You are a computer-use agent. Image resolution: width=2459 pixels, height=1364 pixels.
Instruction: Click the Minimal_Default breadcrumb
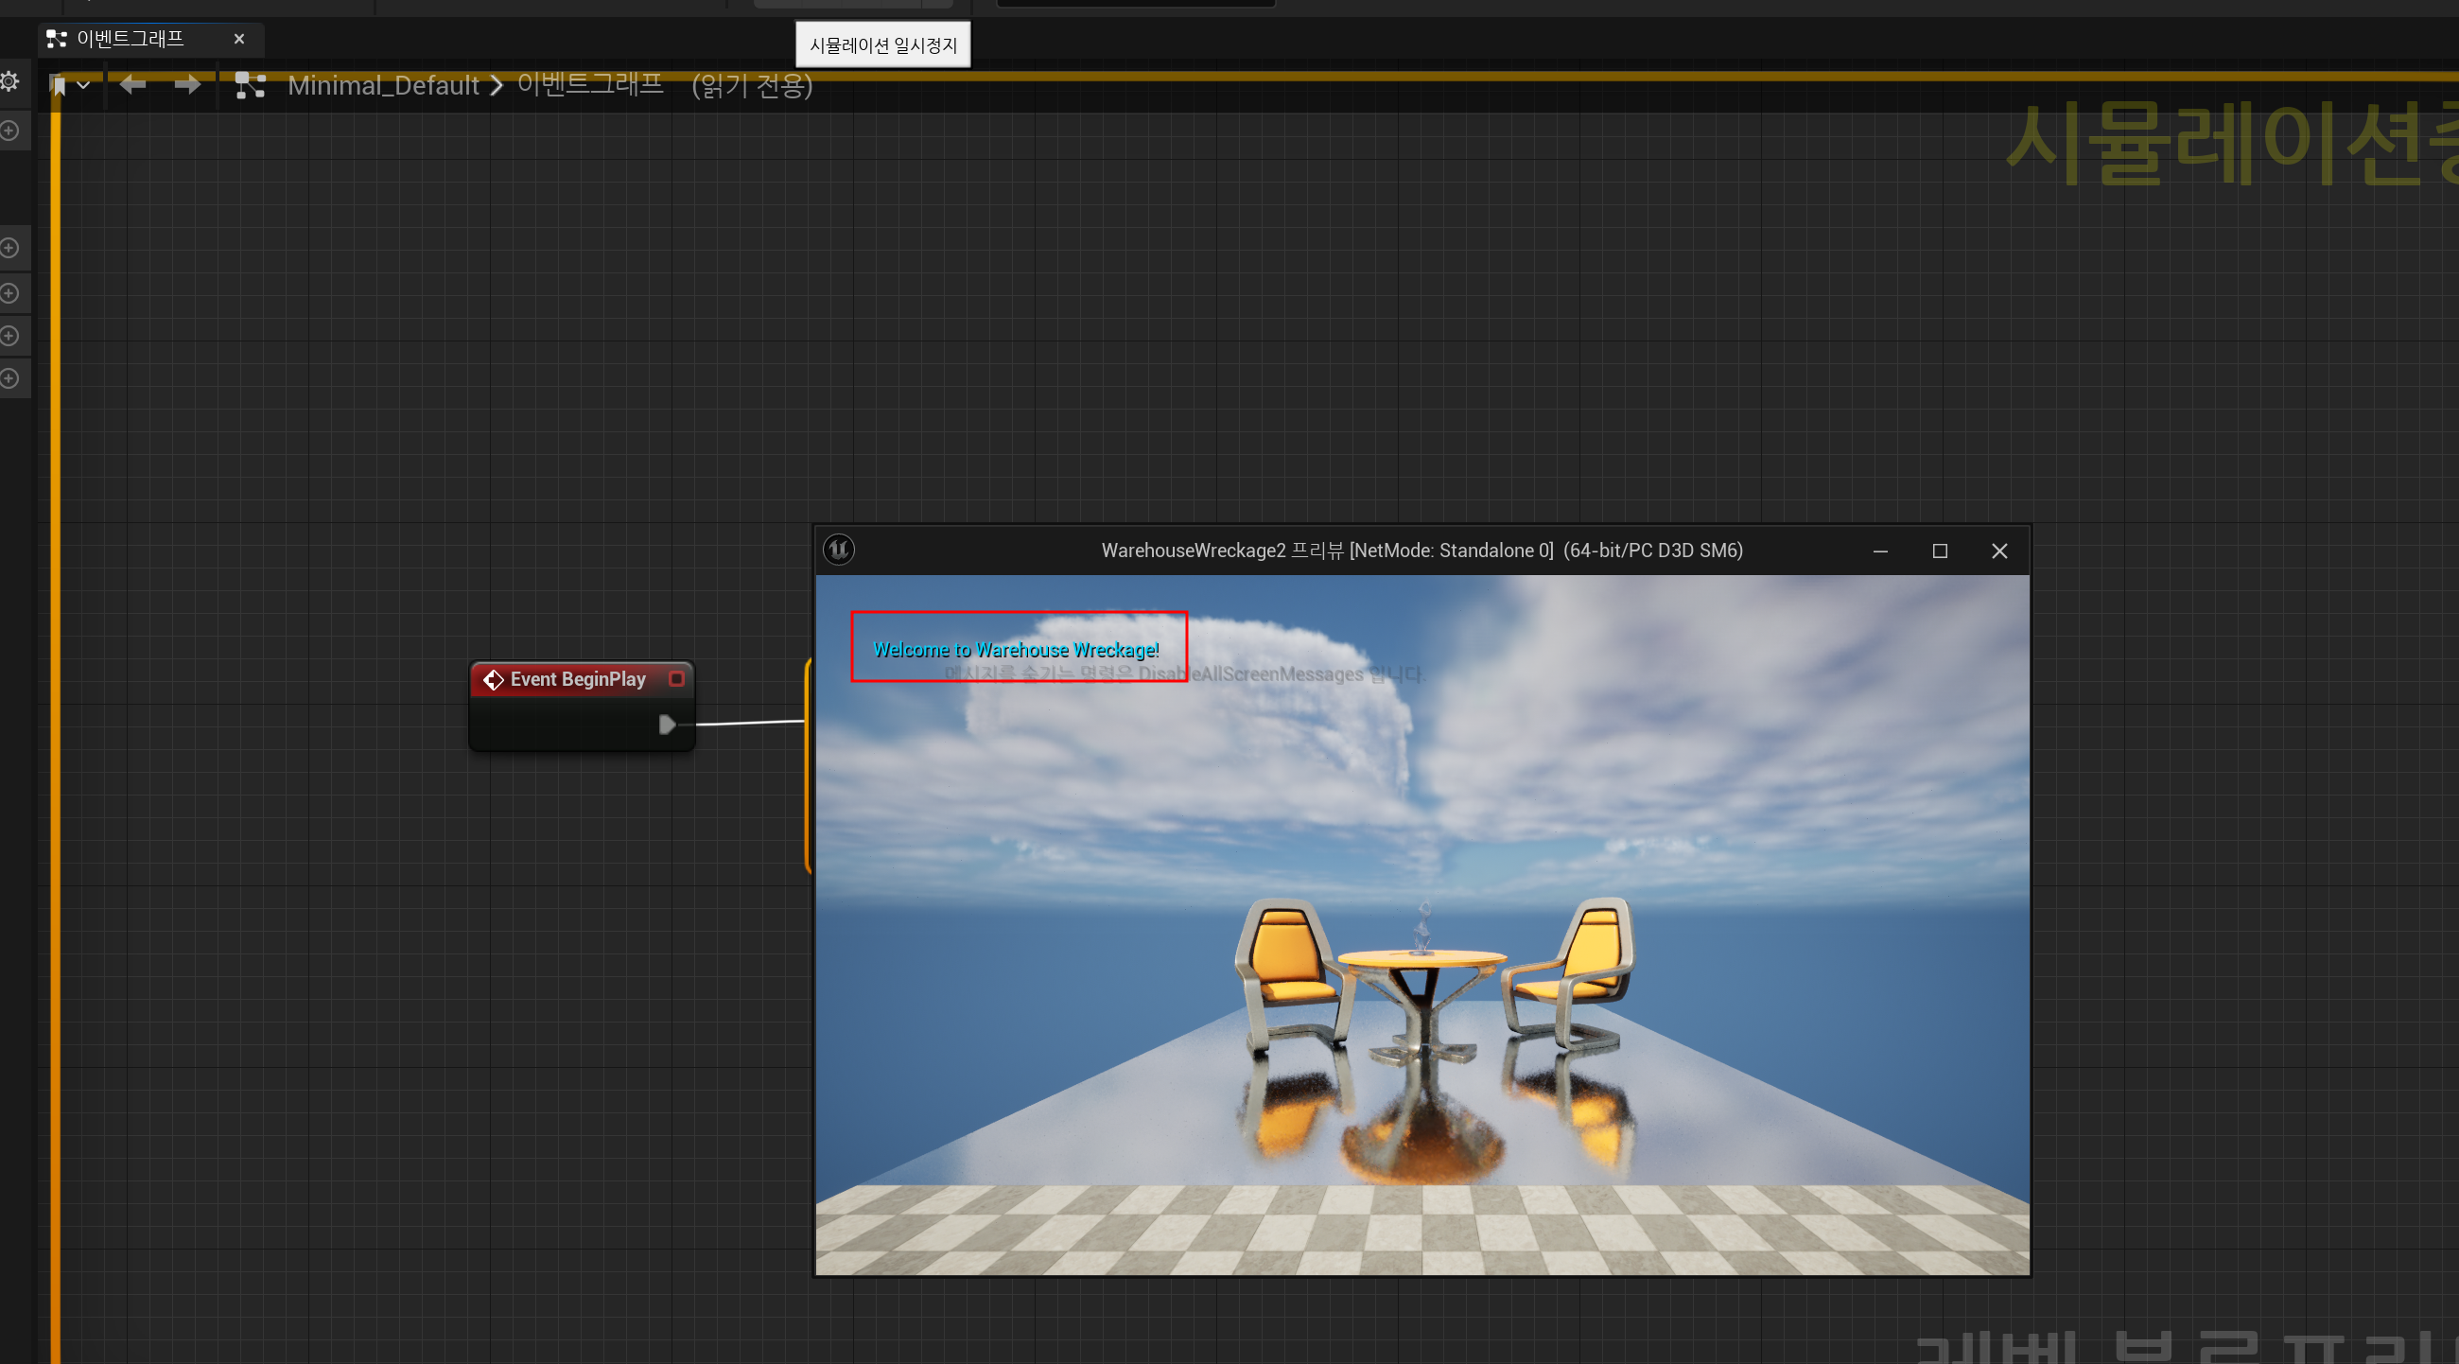[383, 86]
